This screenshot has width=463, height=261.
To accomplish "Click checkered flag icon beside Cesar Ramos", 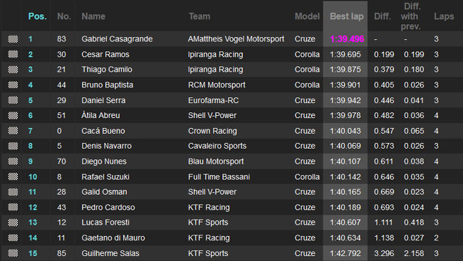I will 13,54.
